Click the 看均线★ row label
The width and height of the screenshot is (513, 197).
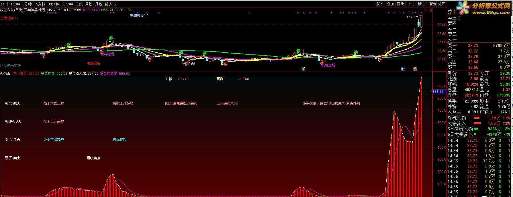[x=12, y=103]
